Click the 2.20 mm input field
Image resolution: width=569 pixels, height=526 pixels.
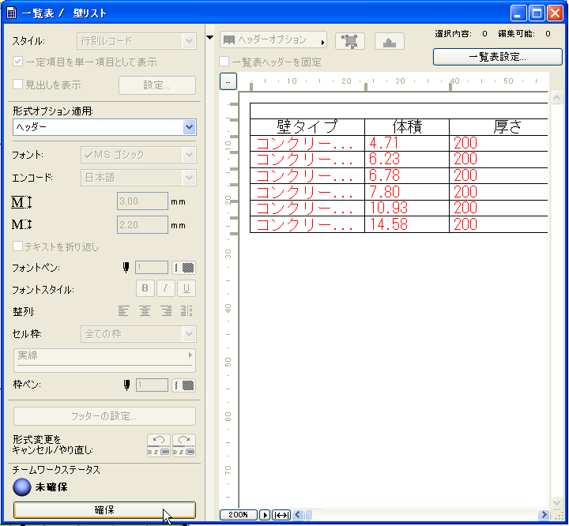pyautogui.click(x=142, y=224)
